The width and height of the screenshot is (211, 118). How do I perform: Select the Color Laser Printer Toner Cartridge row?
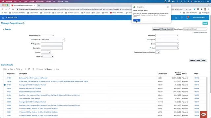point(105,98)
